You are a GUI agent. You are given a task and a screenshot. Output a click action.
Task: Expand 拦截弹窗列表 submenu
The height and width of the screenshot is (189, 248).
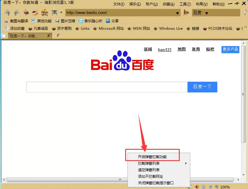159,163
